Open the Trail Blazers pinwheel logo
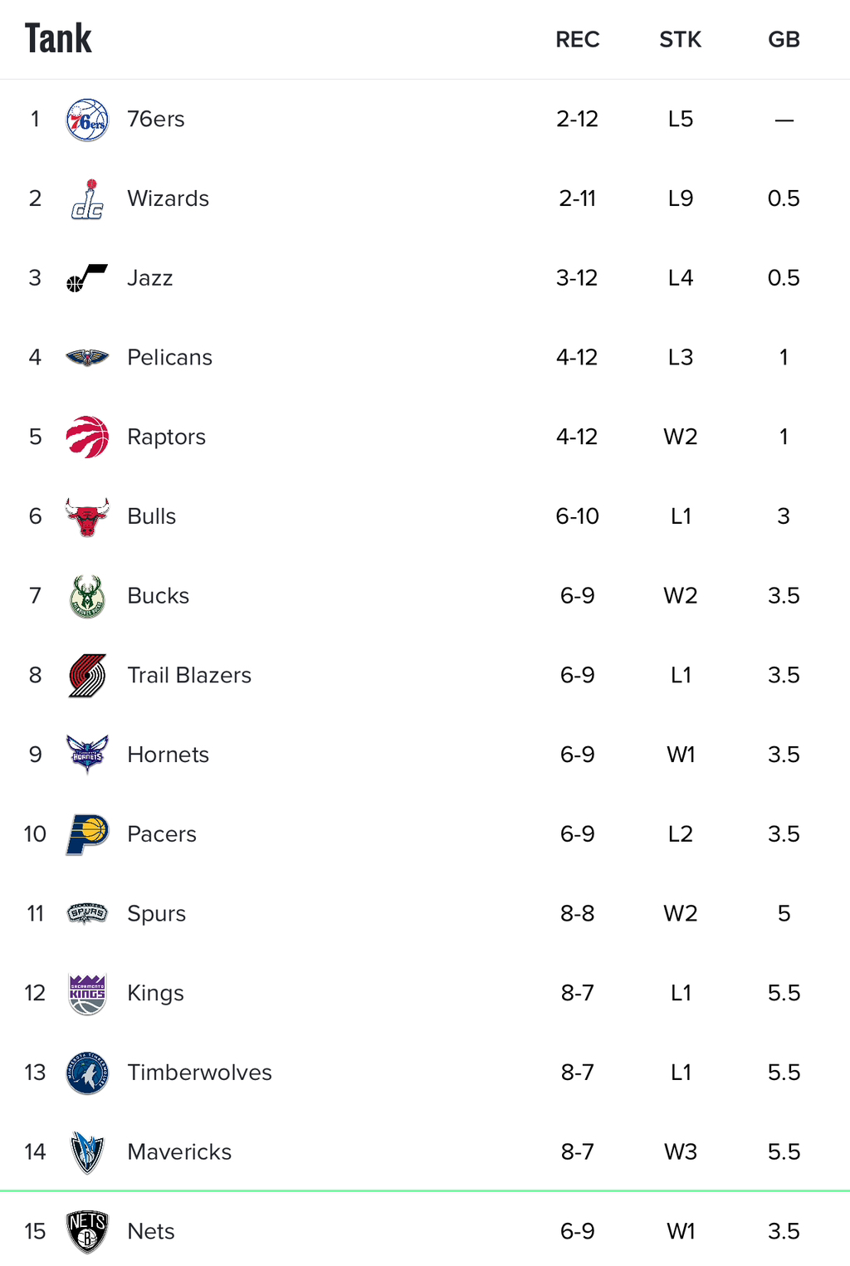This screenshot has height=1266, width=850. [x=87, y=675]
